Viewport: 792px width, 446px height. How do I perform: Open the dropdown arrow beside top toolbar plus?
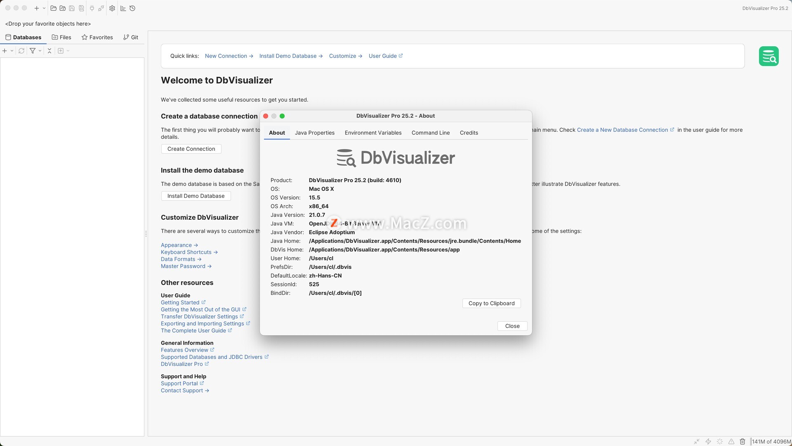[44, 8]
